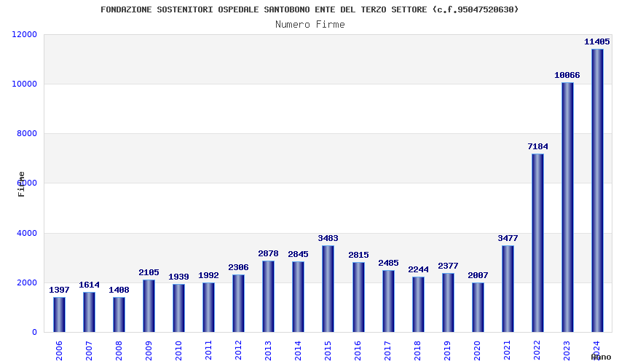Click the 2013 bar in the chart
Viewport: 619px width, 364px height.
[269, 296]
